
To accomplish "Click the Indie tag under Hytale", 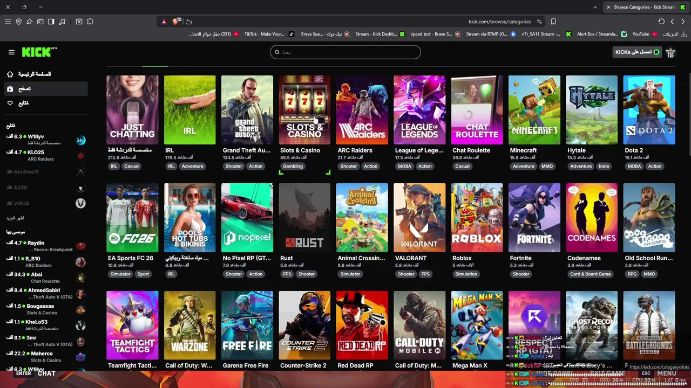I will tap(604, 167).
